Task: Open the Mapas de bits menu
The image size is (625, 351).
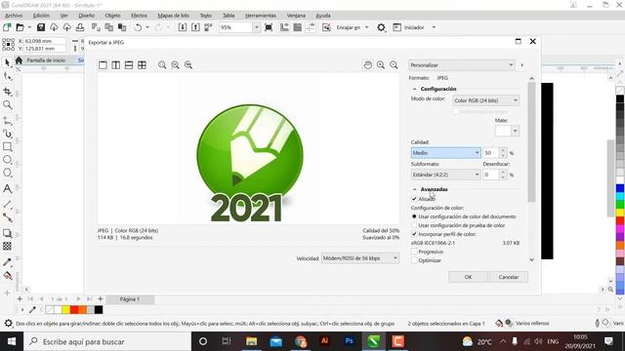Action: (x=173, y=16)
